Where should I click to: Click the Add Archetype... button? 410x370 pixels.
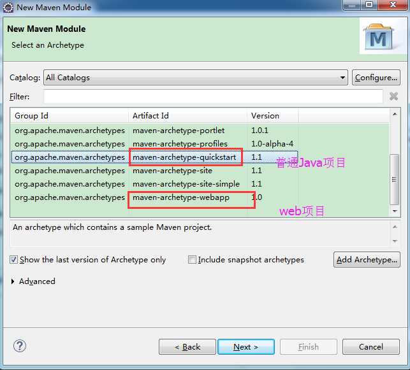point(367,260)
